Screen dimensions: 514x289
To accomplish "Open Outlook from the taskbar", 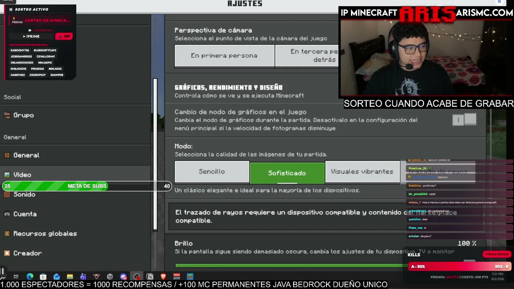I will 56,277.
